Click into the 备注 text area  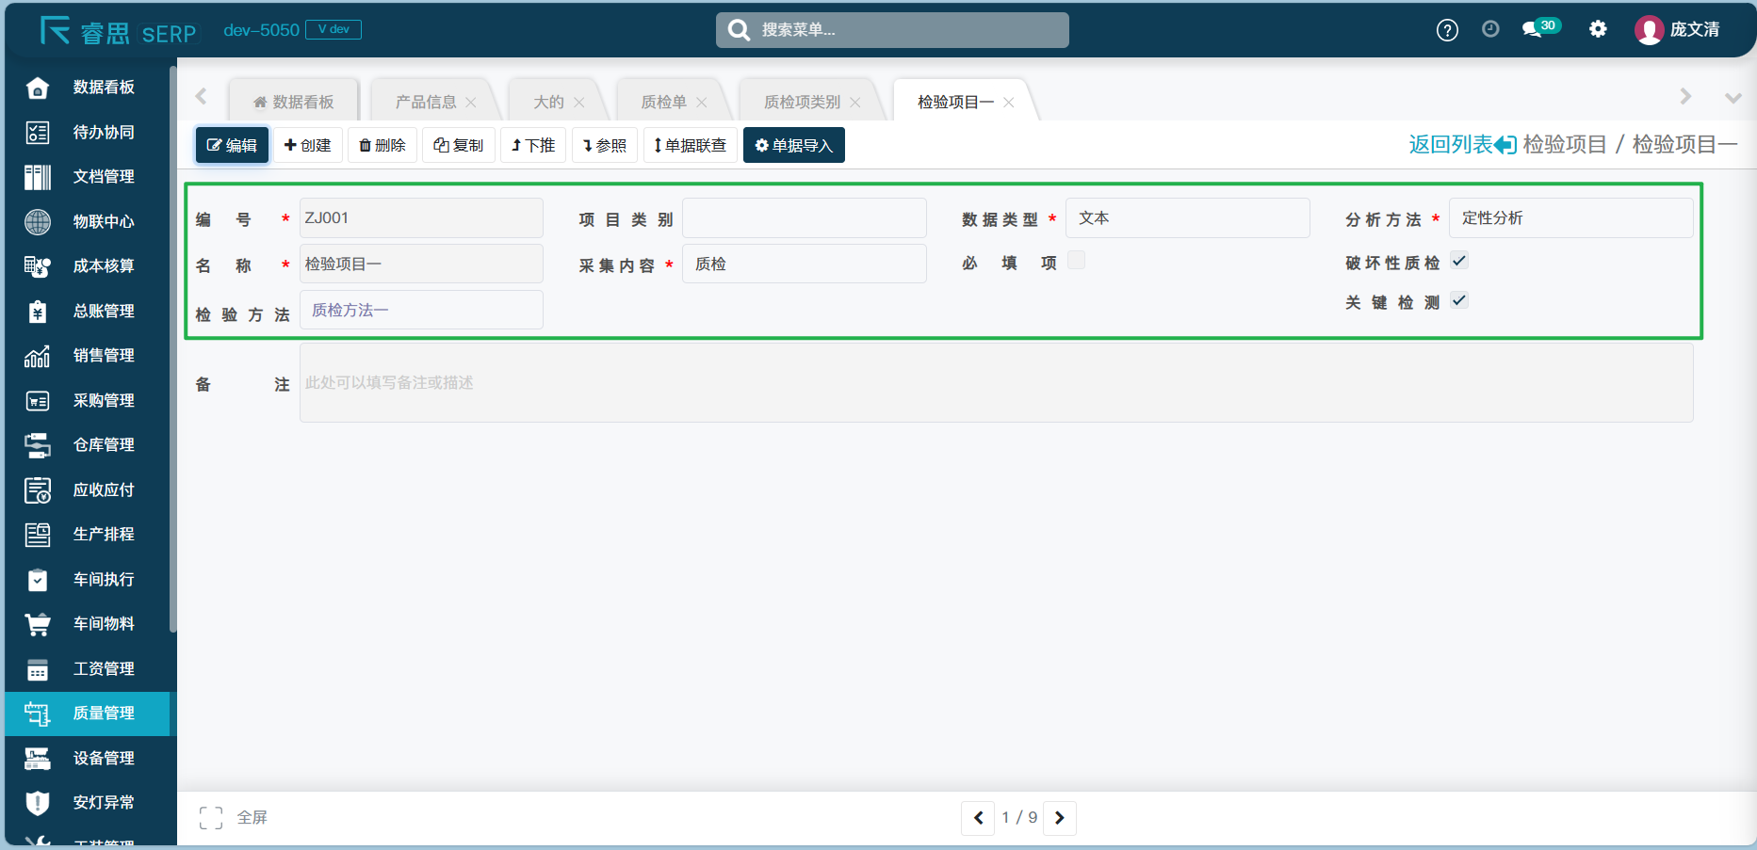(x=996, y=383)
